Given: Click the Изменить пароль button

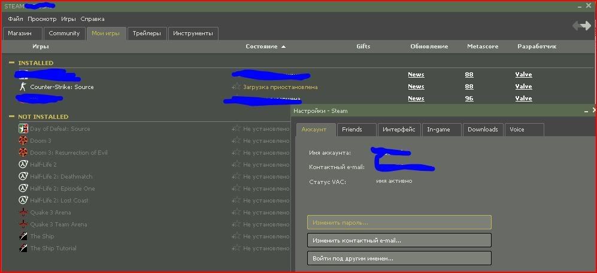Looking at the screenshot, I should [x=399, y=223].
